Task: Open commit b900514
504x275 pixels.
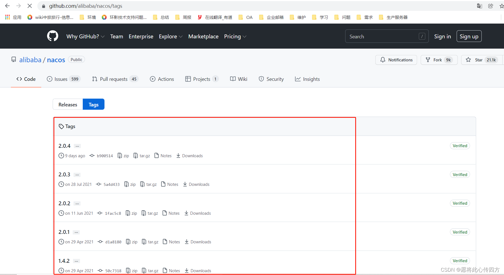Action: [x=101, y=156]
